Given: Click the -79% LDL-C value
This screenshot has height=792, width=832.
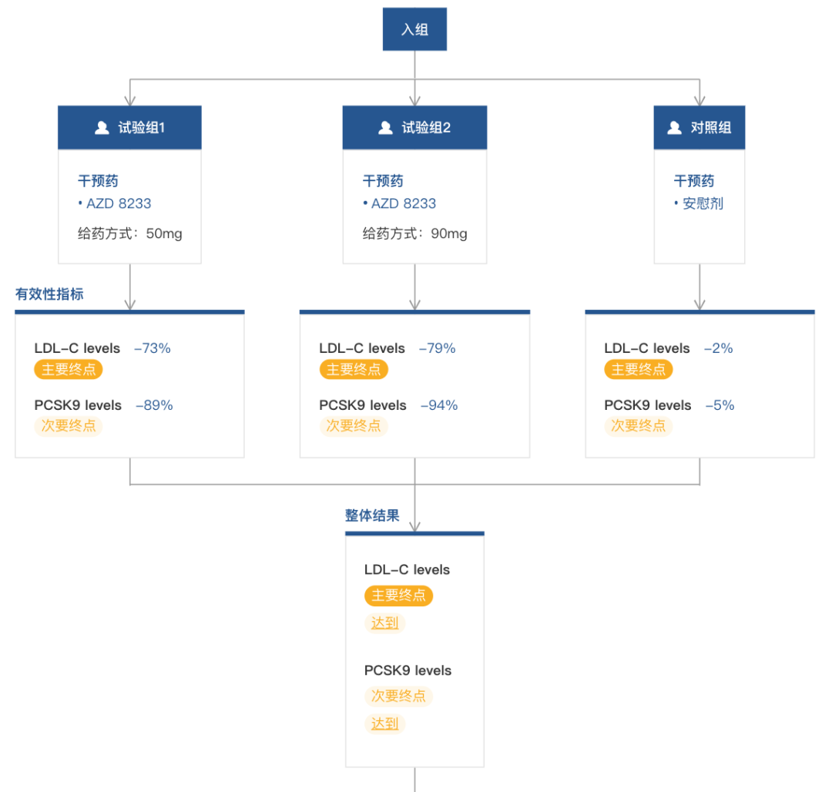Looking at the screenshot, I should click(438, 348).
